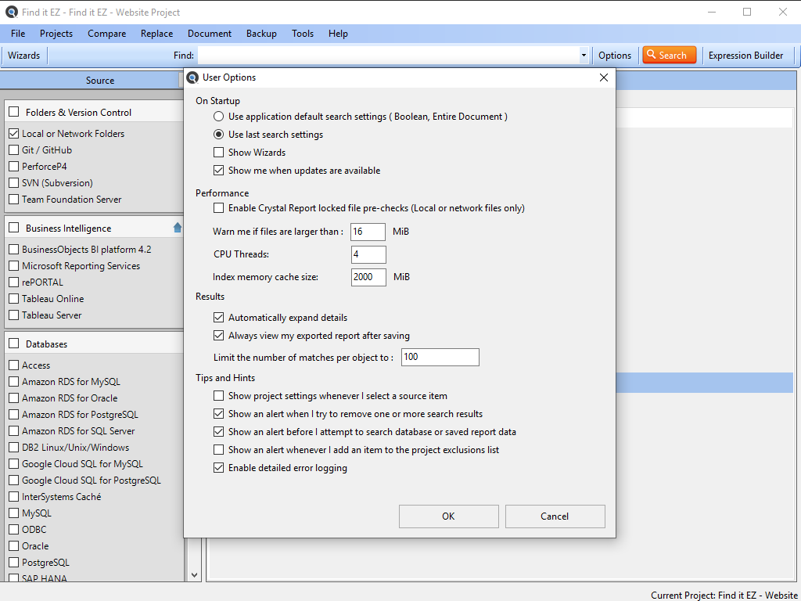The width and height of the screenshot is (801, 601).
Task: Click the Wizards toolbar button
Action: click(23, 55)
